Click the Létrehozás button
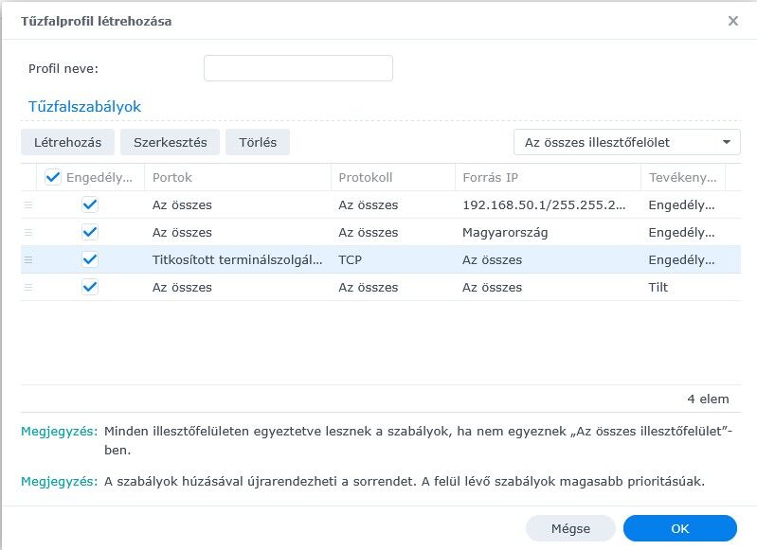The width and height of the screenshot is (757, 550). coord(67,142)
